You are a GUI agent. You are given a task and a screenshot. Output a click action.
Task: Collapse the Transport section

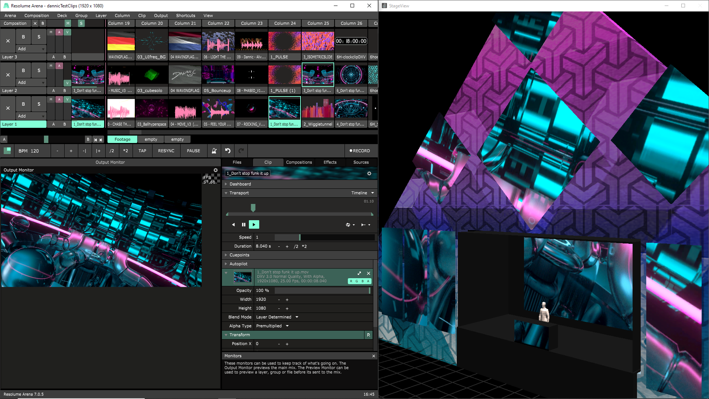226,193
